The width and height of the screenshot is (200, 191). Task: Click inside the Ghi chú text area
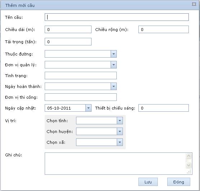(115, 164)
